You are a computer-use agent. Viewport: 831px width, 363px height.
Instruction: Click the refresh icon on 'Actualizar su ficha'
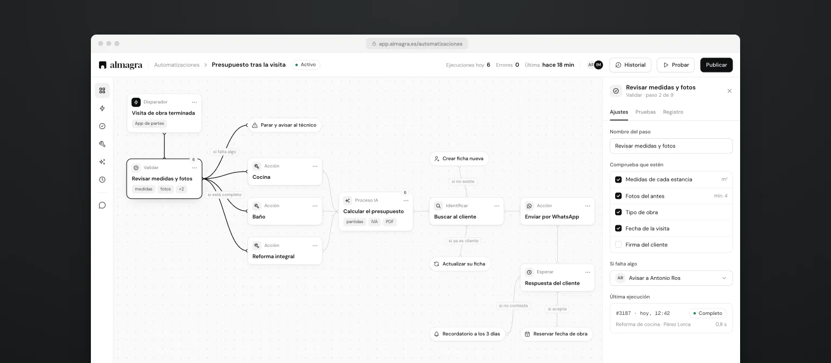coord(437,264)
